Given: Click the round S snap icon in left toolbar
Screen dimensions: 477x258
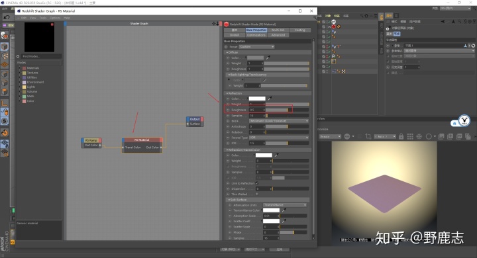Looking at the screenshot, I should pos(5,121).
